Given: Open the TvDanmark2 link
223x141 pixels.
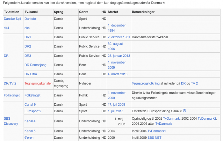Looking at the screenshot, I should click(x=207, y=119).
